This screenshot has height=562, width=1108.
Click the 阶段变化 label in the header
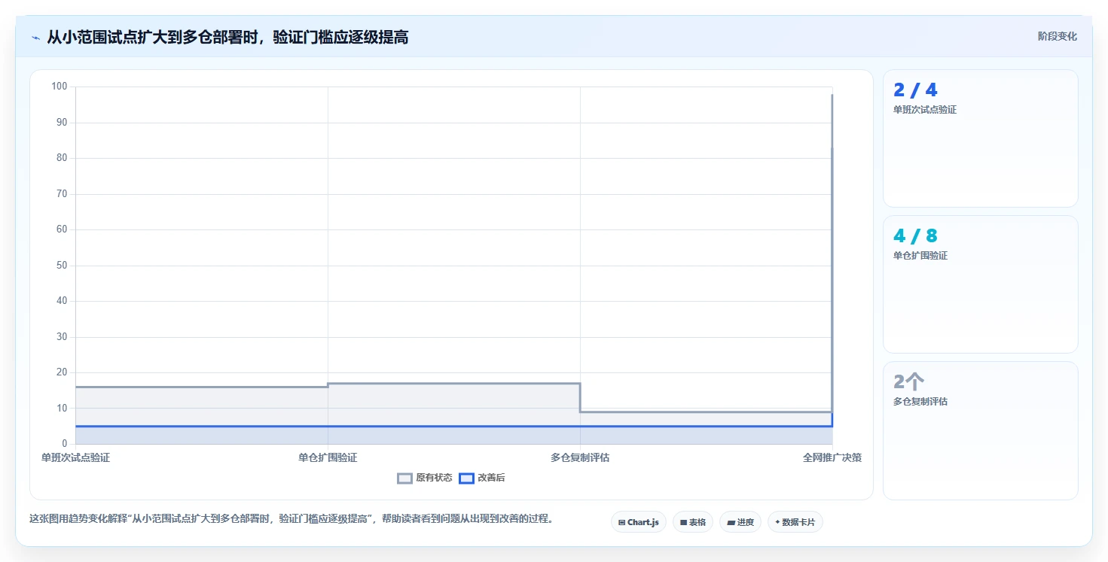[x=1057, y=36]
